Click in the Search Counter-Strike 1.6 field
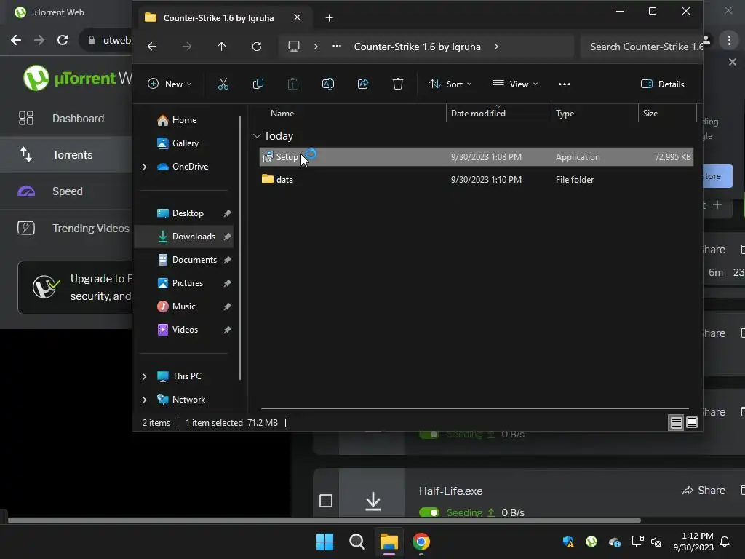 [x=642, y=47]
